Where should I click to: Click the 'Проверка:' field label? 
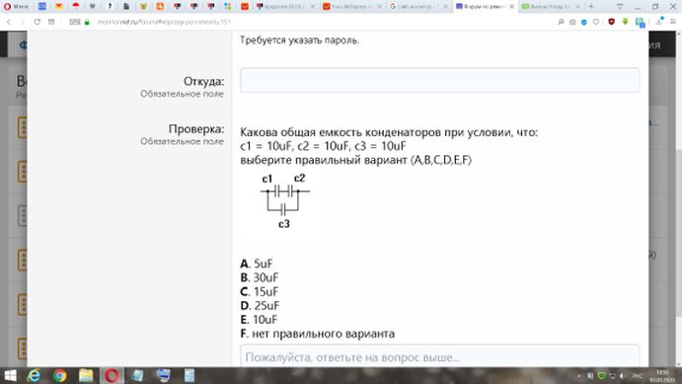(x=196, y=128)
